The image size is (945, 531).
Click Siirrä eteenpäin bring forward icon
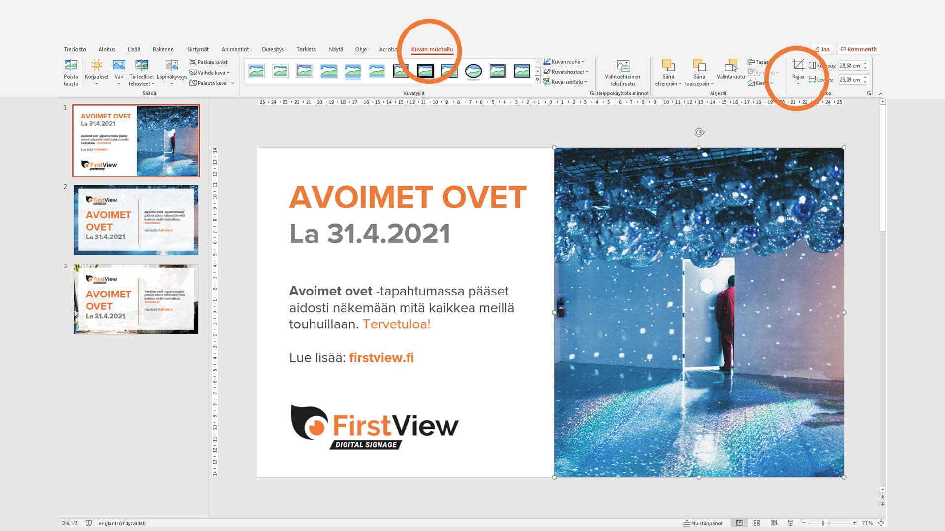[668, 65]
